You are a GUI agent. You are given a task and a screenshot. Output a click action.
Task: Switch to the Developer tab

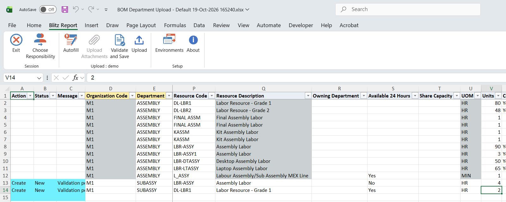point(301,25)
